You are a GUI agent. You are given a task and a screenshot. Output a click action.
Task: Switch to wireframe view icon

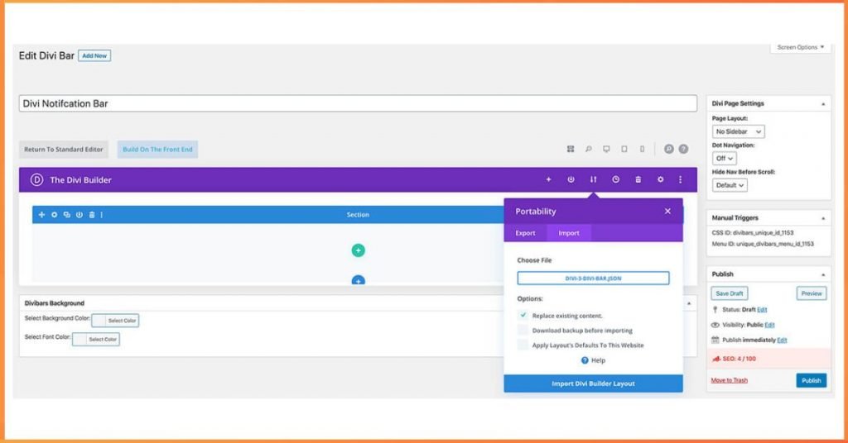[x=571, y=149]
